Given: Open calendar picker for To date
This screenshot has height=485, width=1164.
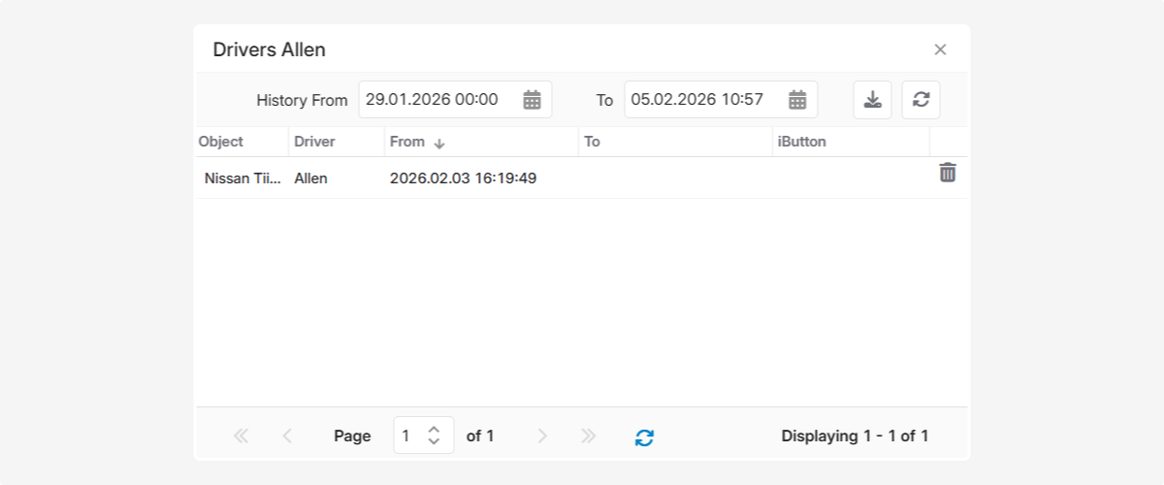Looking at the screenshot, I should click(x=797, y=100).
